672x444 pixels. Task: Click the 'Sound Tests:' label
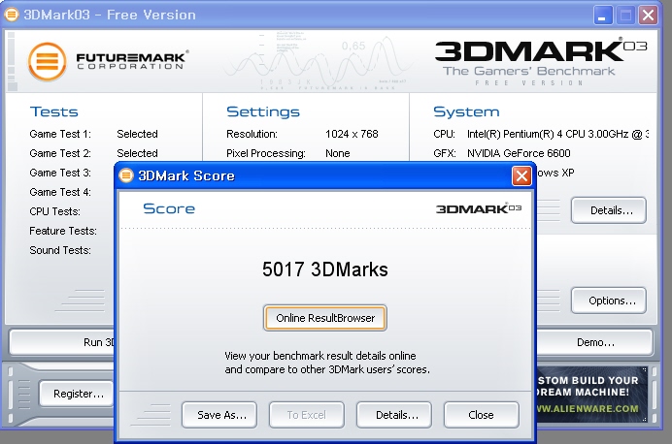coord(60,250)
